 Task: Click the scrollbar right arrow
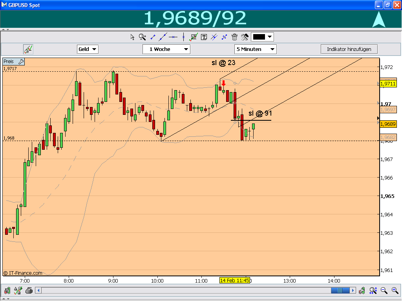pyautogui.click(x=353, y=290)
